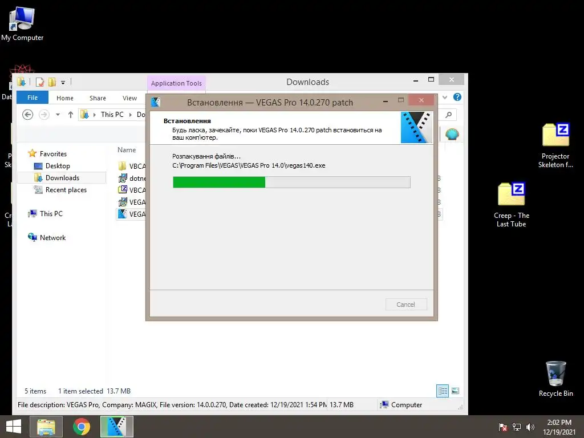Open the File menu in Explorer
This screenshot has width=584, height=438.
pyautogui.click(x=33, y=98)
